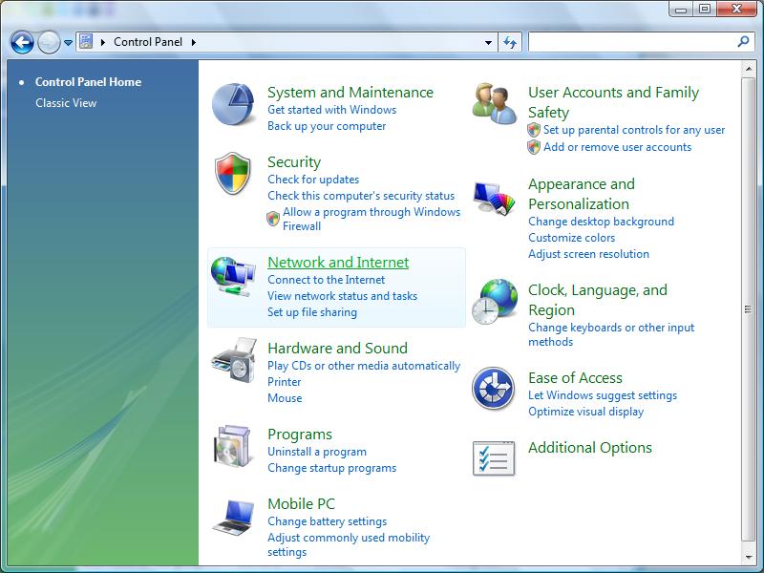
Task: Click the Refresh button beside address bar
Action: 510,42
